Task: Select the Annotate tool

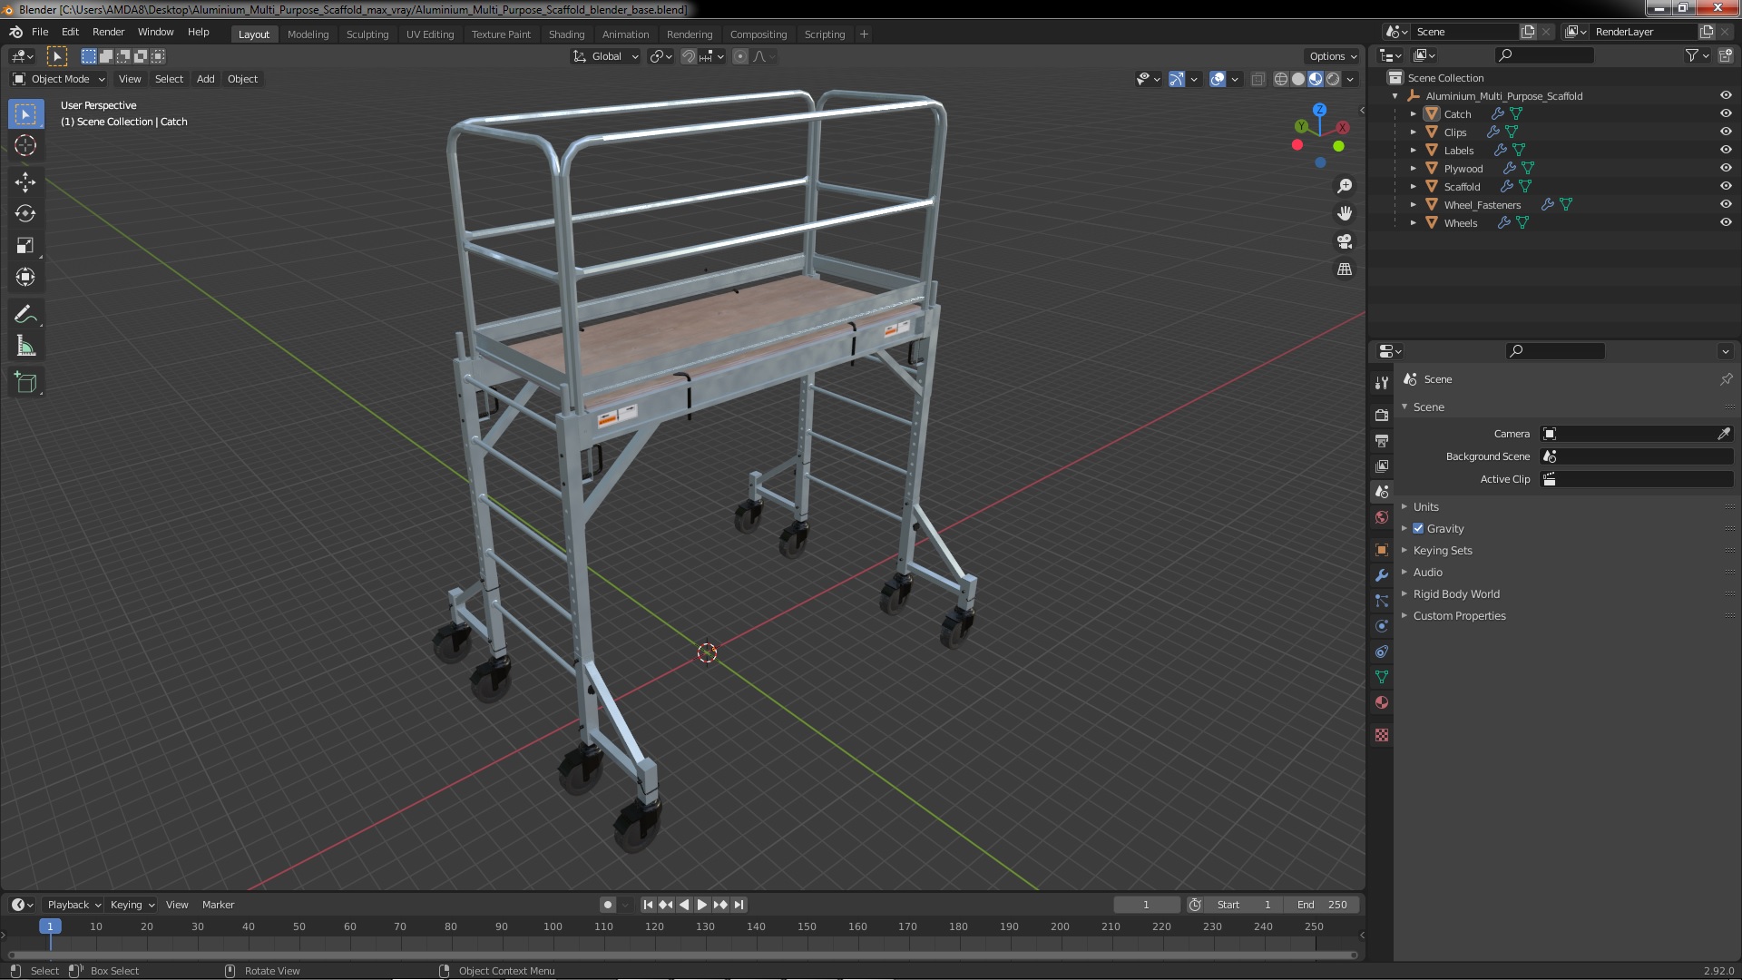Action: [x=25, y=314]
